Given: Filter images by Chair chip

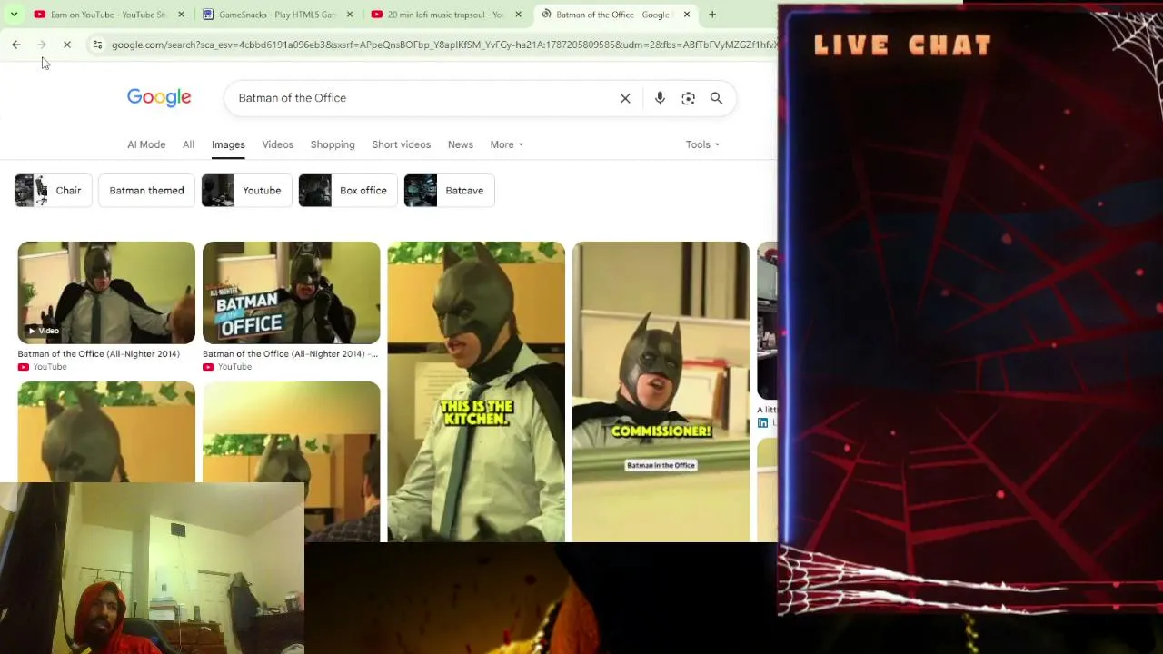Looking at the screenshot, I should point(53,191).
